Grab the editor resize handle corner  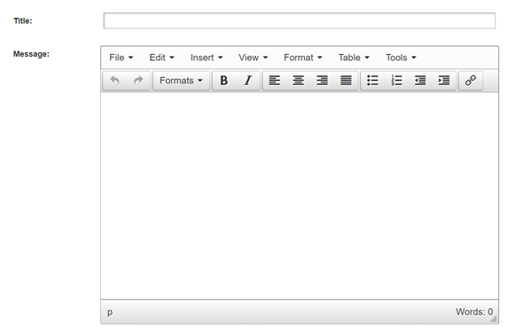(494, 319)
